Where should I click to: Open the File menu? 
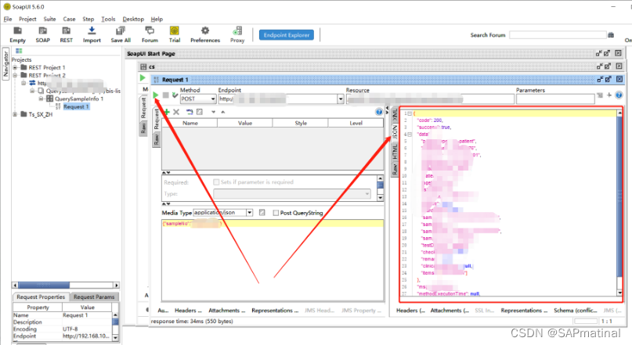click(8, 19)
